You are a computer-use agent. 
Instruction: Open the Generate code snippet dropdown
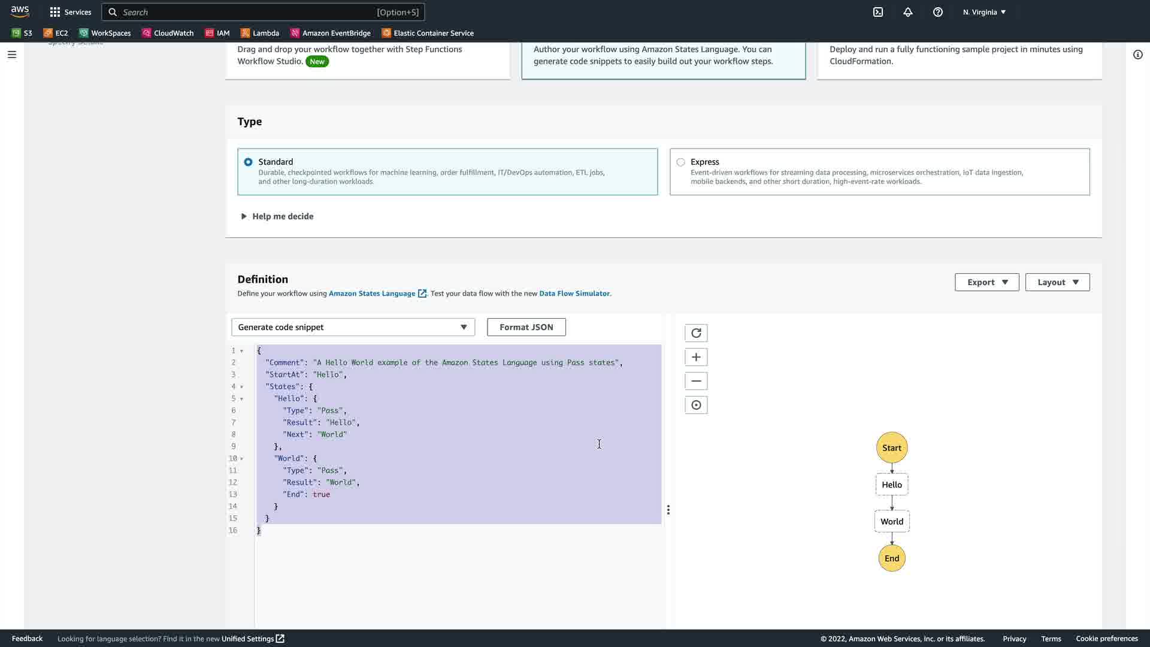tap(353, 327)
